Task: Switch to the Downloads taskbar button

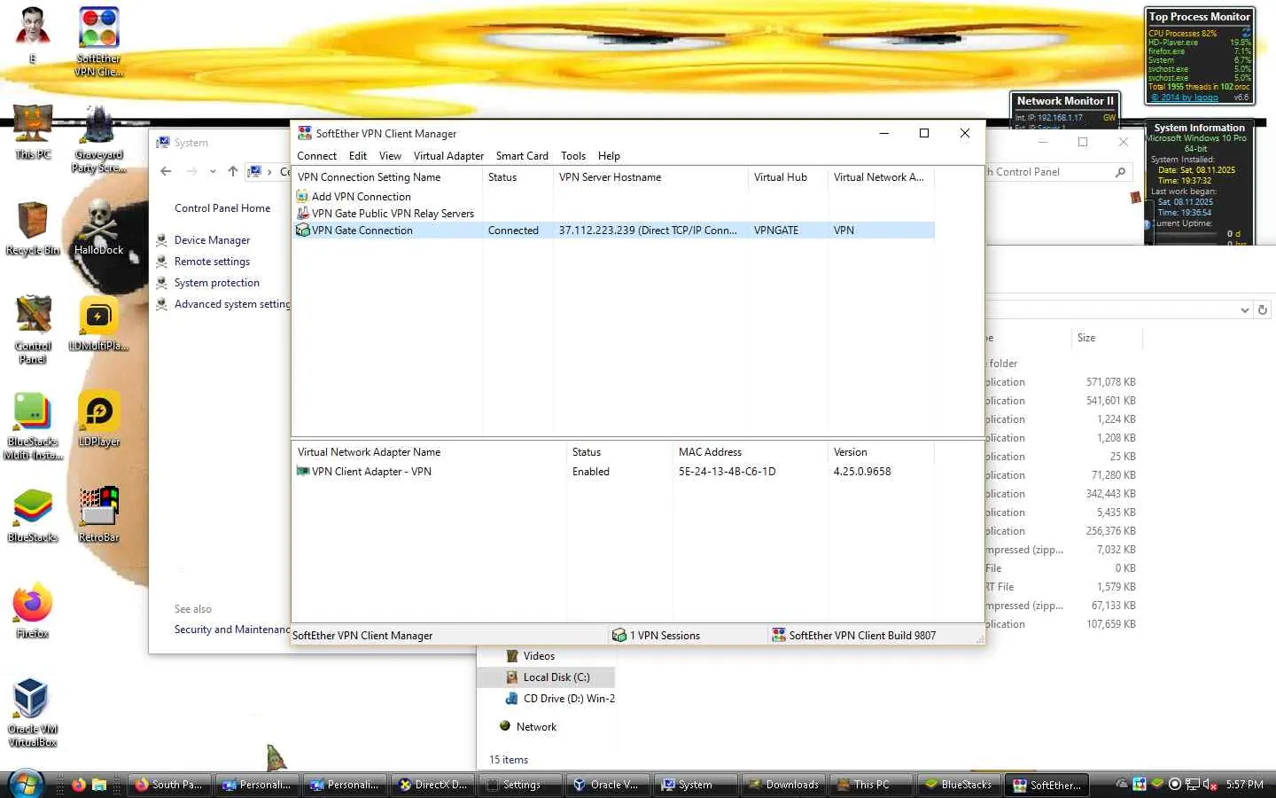Action: tap(784, 785)
